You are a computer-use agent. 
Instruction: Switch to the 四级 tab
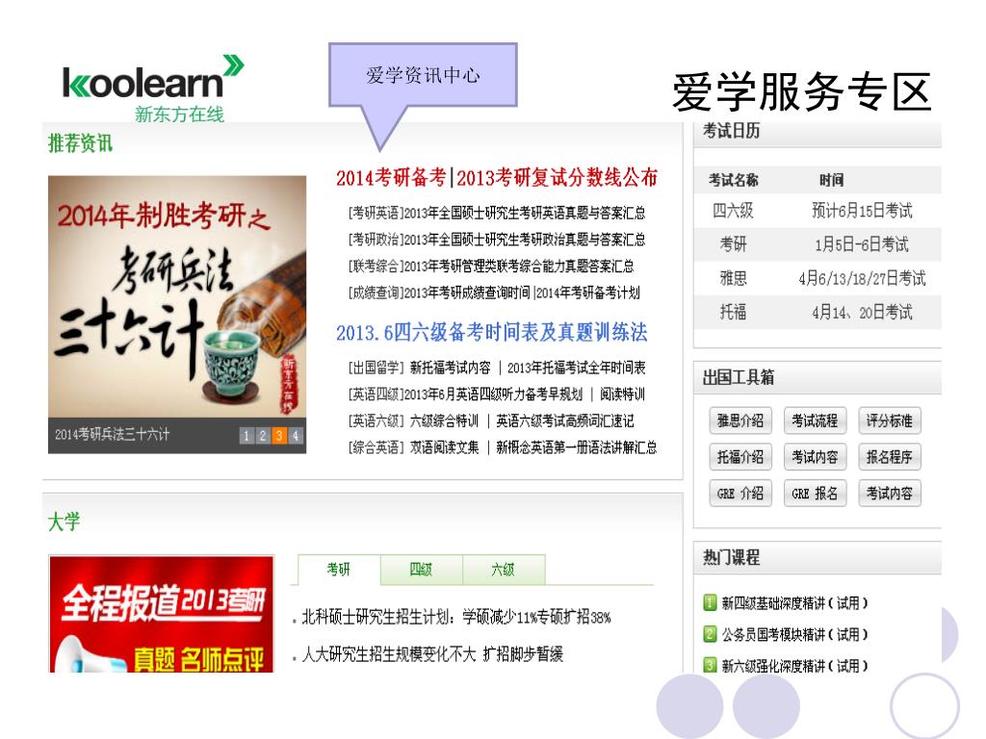(422, 570)
